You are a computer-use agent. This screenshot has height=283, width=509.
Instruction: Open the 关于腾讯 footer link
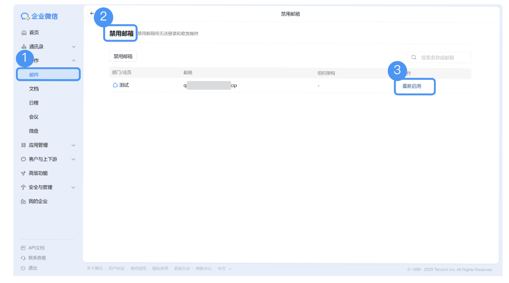click(94, 269)
